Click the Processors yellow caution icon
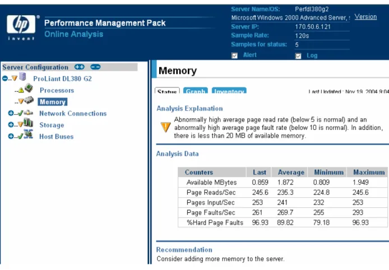The height and width of the screenshot is (270, 389). pyautogui.click(x=21, y=90)
